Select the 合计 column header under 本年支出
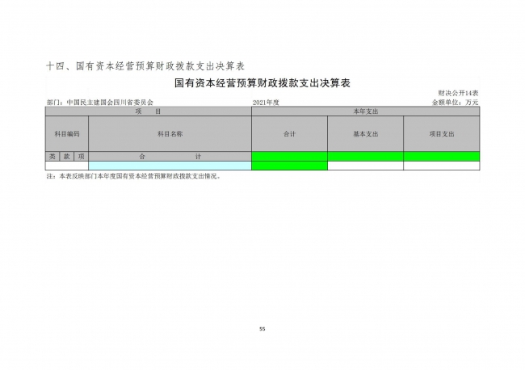525x370 pixels. click(289, 133)
